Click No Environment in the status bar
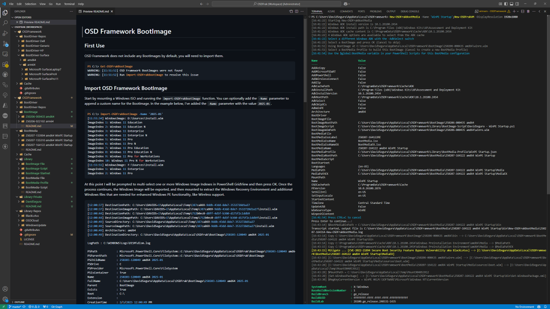Viewport: 550px width, 309px height. tap(524, 307)
